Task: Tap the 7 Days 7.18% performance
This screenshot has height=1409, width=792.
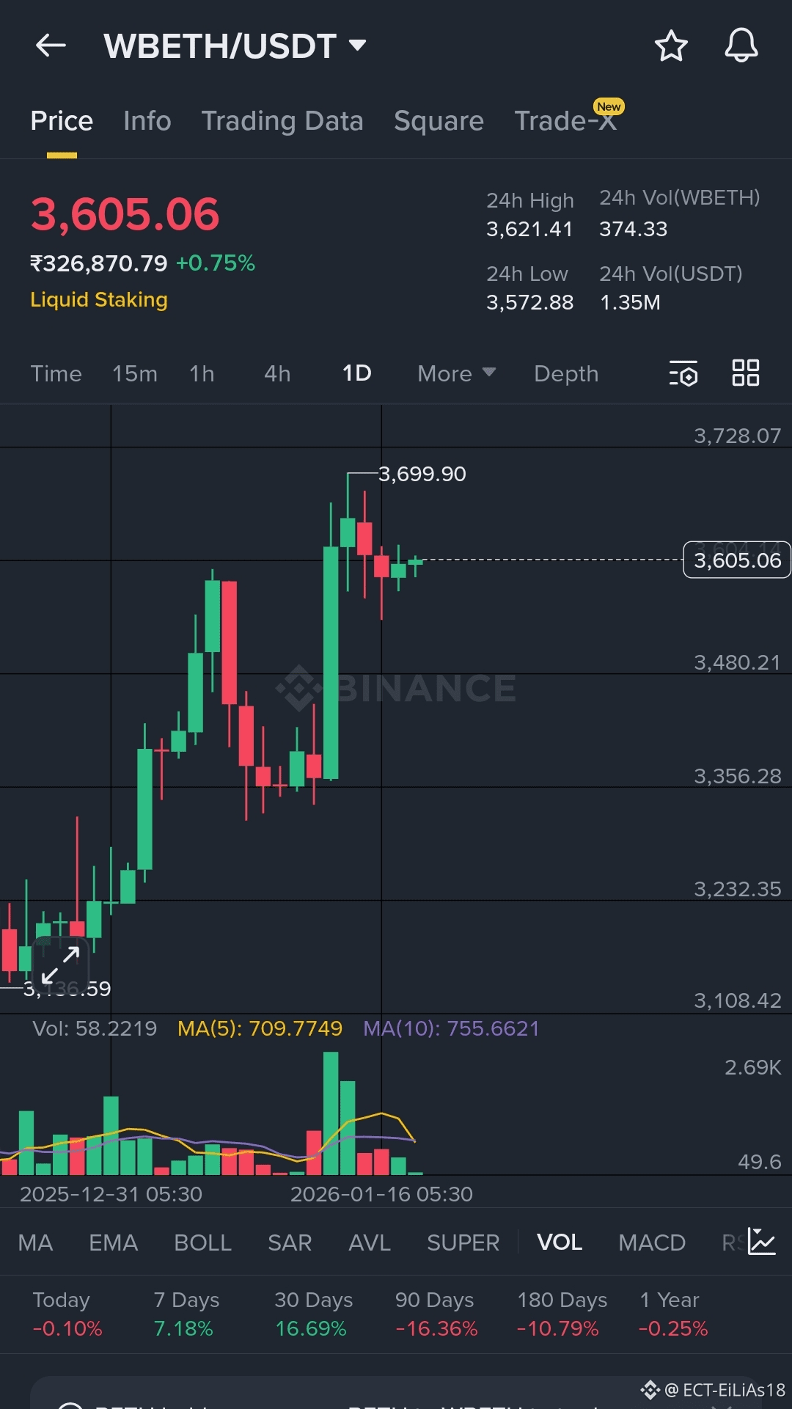Action: (x=186, y=1314)
